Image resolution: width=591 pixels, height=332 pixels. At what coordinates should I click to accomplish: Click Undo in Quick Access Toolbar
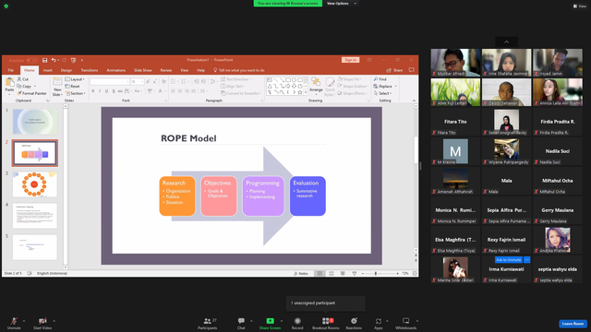[x=54, y=60]
